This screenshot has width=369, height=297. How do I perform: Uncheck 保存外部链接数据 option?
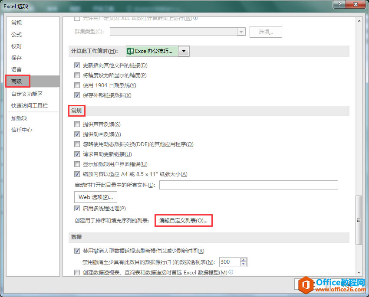click(x=77, y=95)
